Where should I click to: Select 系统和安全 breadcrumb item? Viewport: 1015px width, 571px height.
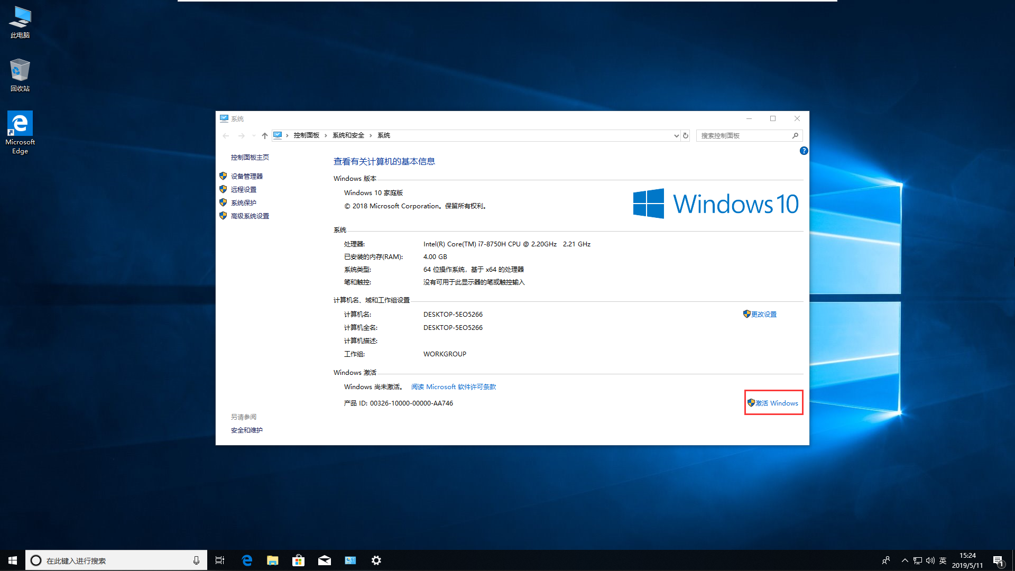point(348,135)
